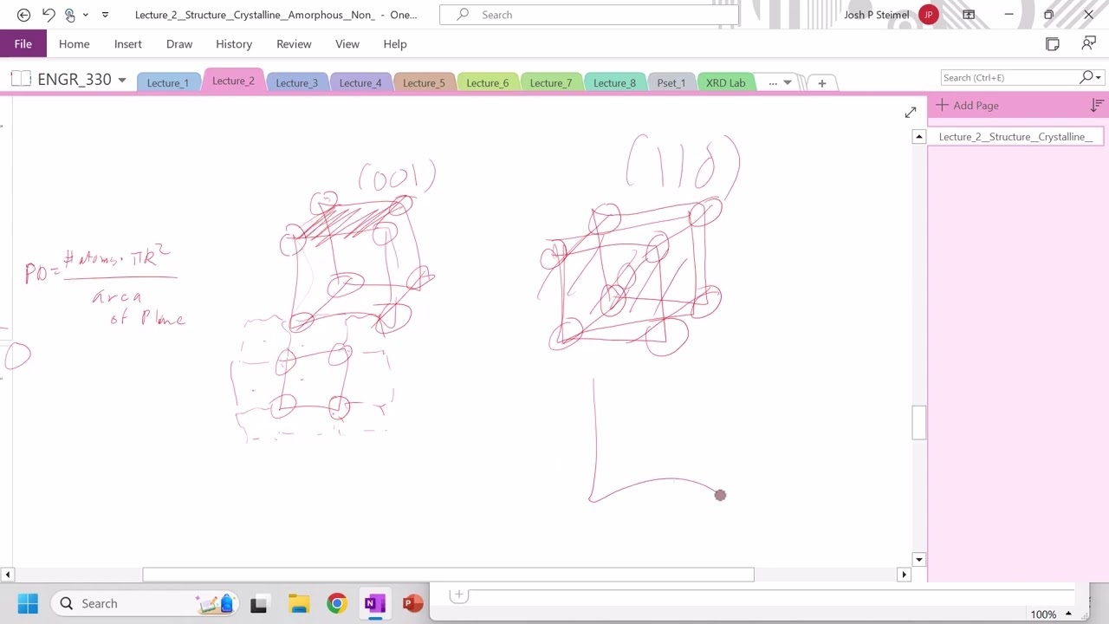Open the Draw ribbon tab
The image size is (1109, 624).
click(x=179, y=44)
